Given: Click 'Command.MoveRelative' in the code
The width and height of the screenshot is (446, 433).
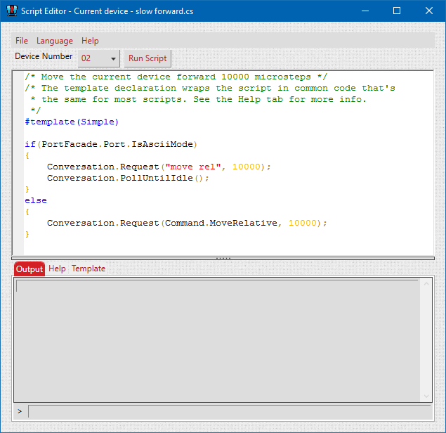Looking at the screenshot, I should [221, 223].
